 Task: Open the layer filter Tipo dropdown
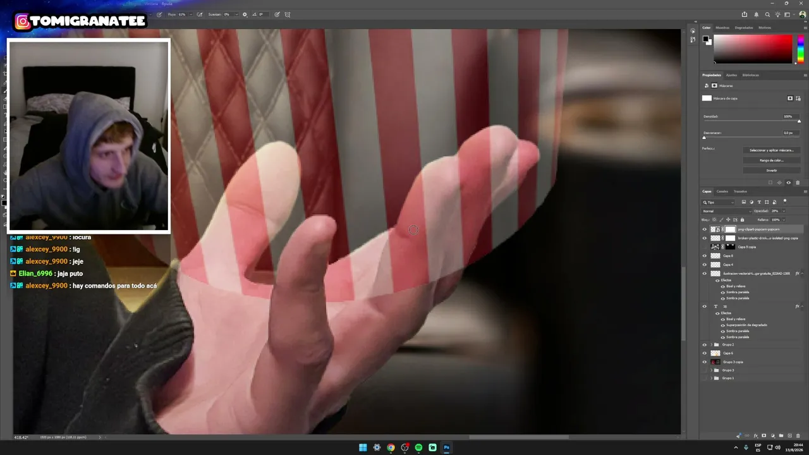click(x=719, y=202)
